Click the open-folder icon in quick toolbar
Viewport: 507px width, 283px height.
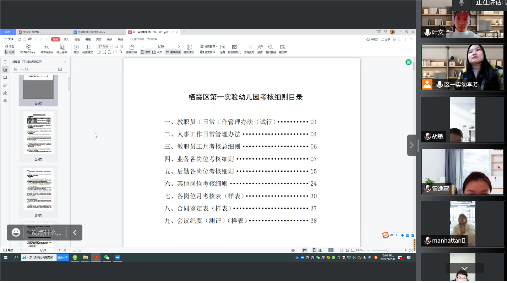point(20,39)
